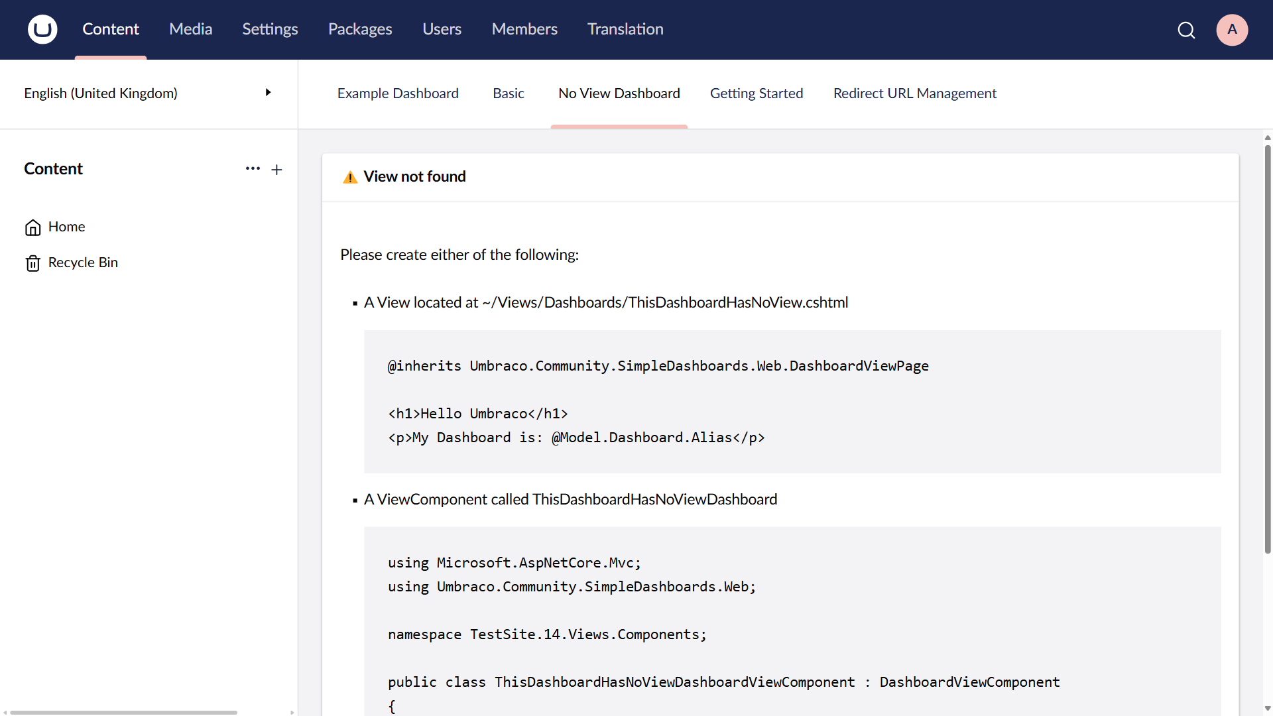Screen dimensions: 1273x716
Task: Switch to the Example Dashboard tab
Action: (x=398, y=93)
